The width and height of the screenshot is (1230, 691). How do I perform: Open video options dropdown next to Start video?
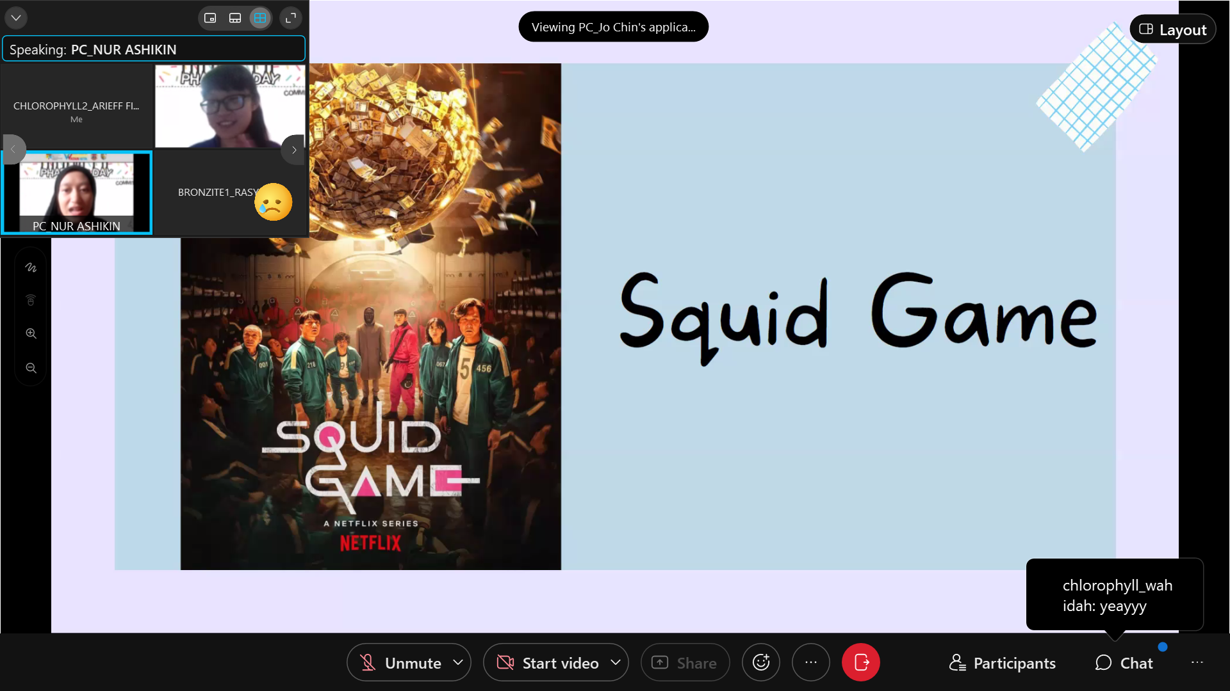tap(616, 662)
